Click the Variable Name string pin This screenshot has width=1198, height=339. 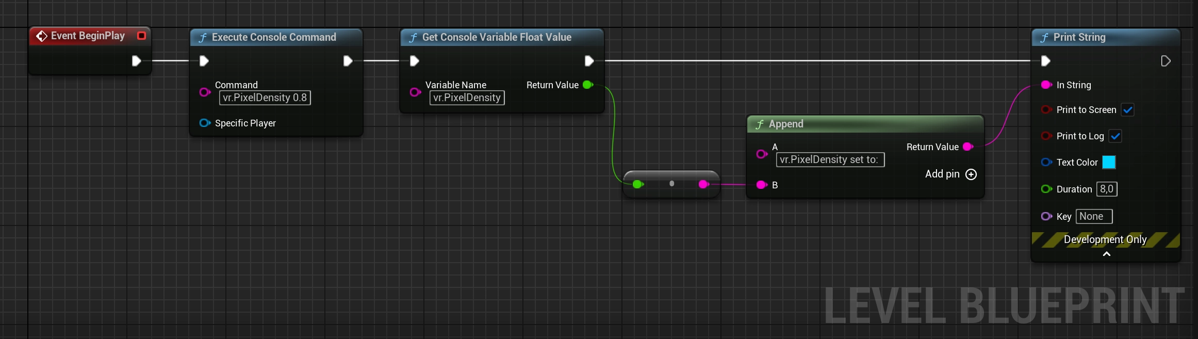coord(415,92)
